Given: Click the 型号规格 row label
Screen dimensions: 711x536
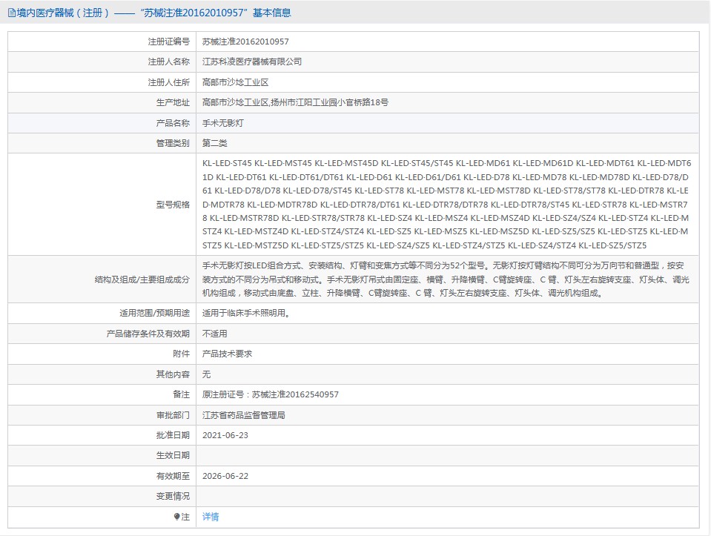Looking at the screenshot, I should [x=172, y=205].
